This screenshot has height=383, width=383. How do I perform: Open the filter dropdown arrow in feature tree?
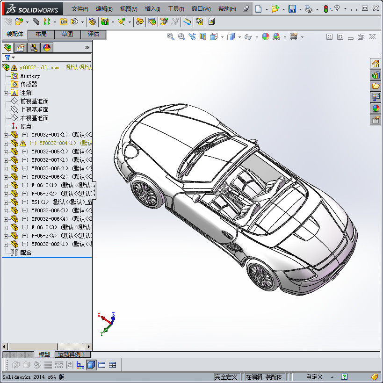coord(14,58)
